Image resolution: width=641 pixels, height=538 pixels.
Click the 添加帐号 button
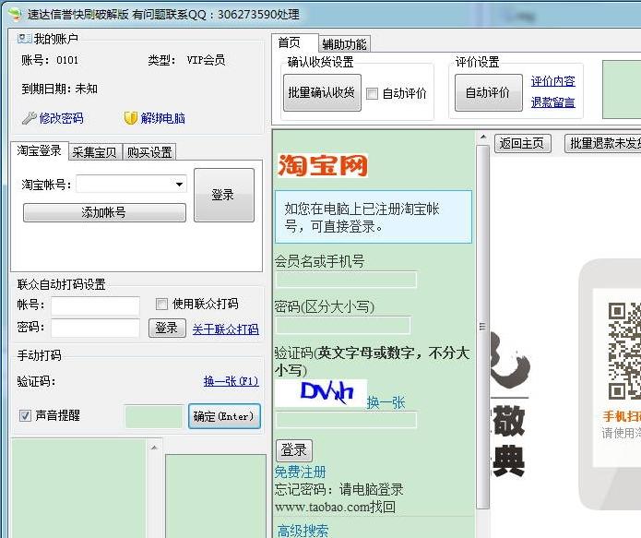click(x=104, y=212)
